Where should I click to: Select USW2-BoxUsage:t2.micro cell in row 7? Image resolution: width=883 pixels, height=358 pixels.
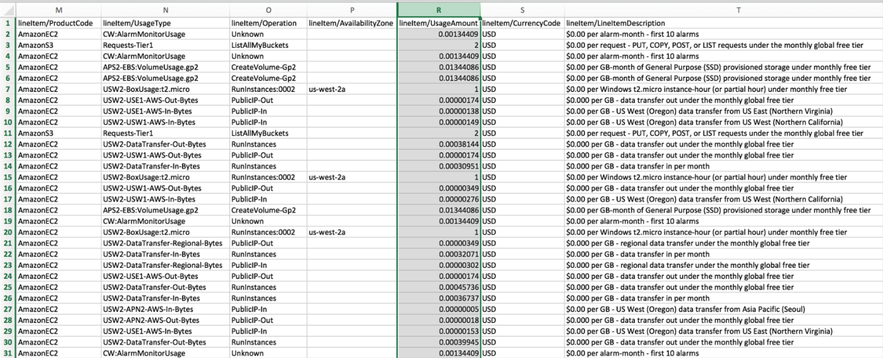pos(165,89)
